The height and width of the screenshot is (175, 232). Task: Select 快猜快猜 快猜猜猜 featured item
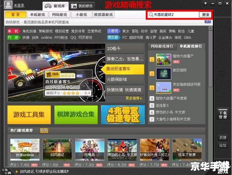tap(125, 90)
